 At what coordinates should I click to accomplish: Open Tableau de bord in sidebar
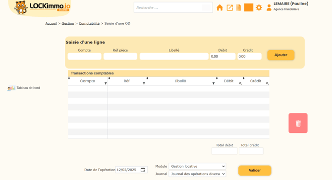click(x=28, y=88)
